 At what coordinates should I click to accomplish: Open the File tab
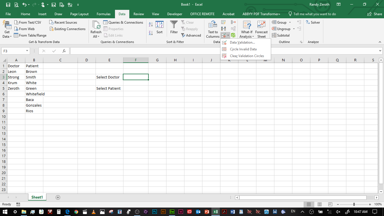point(8,14)
